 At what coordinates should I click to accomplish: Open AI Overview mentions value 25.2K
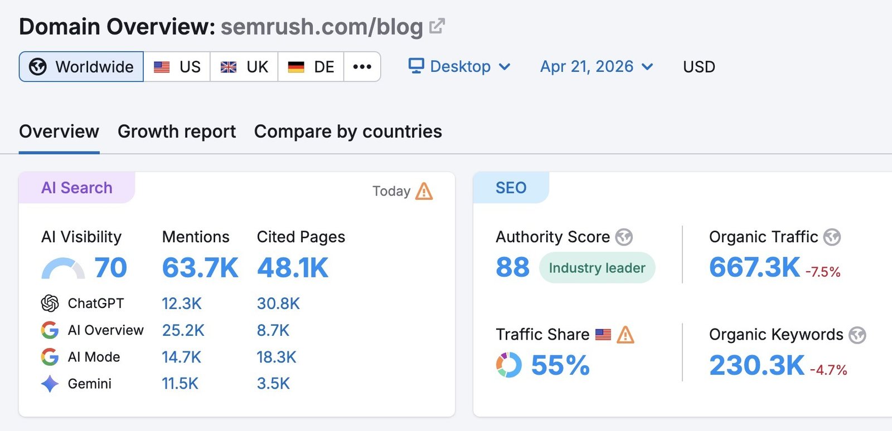tap(183, 330)
